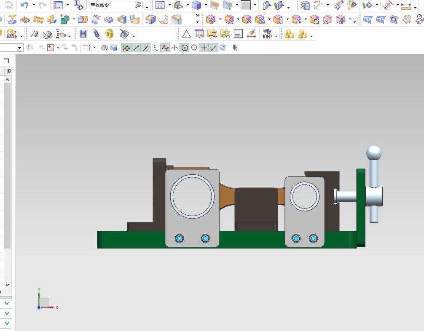
Task: Select the shaded cube rendering style icon
Action: [x=196, y=5]
